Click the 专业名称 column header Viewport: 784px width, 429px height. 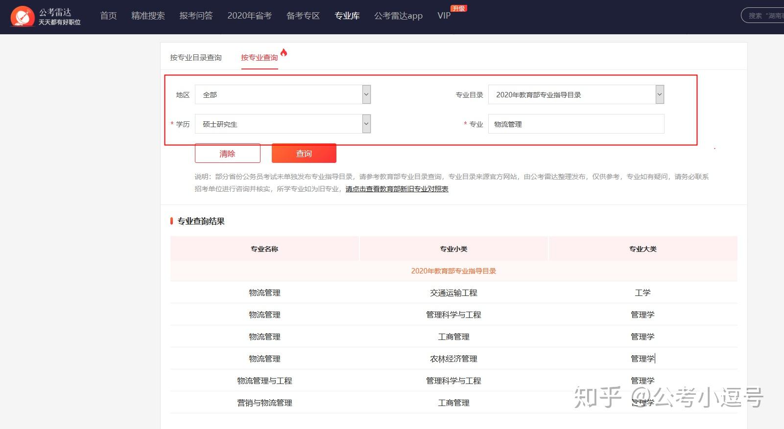[264, 248]
